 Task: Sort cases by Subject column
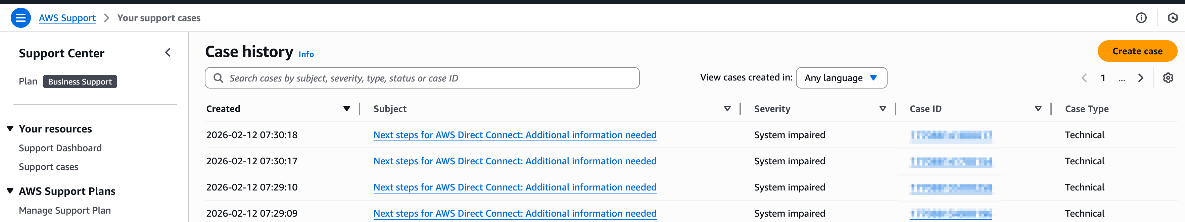tap(727, 109)
